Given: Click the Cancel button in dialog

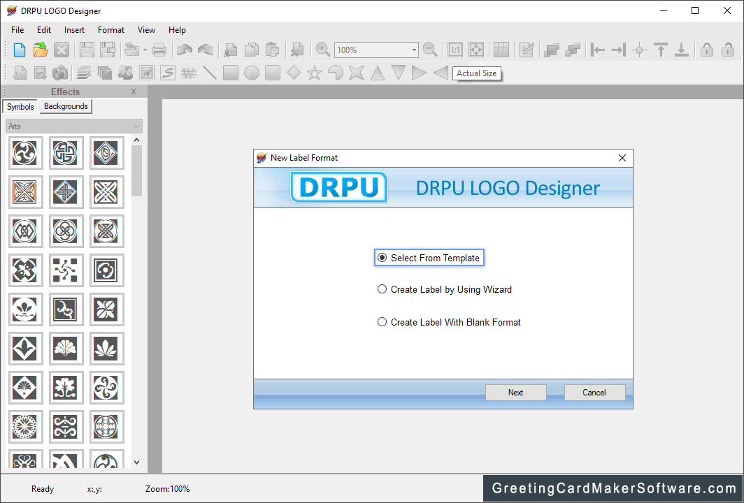Looking at the screenshot, I should [594, 393].
